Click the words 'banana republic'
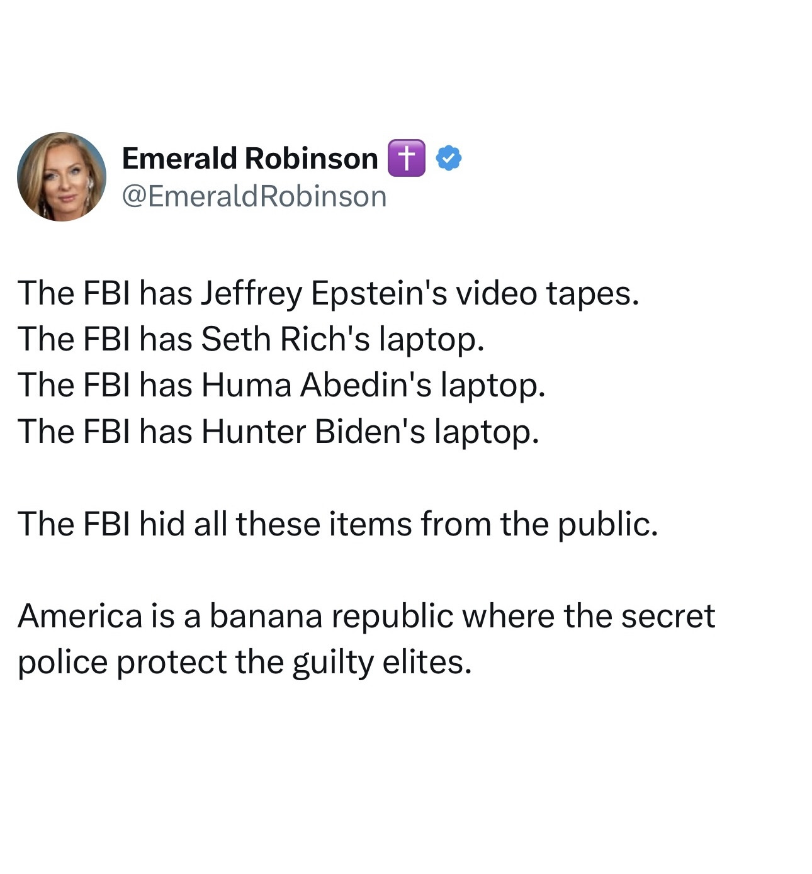Image resolution: width=812 pixels, height=874 pixels. [331, 615]
